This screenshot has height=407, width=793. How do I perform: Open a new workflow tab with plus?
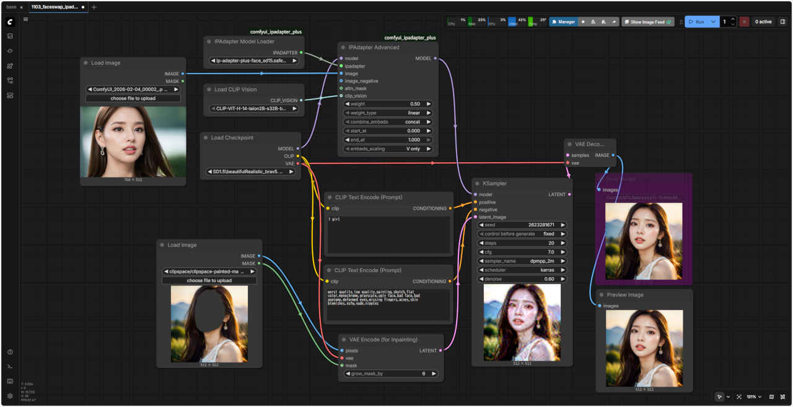94,7
